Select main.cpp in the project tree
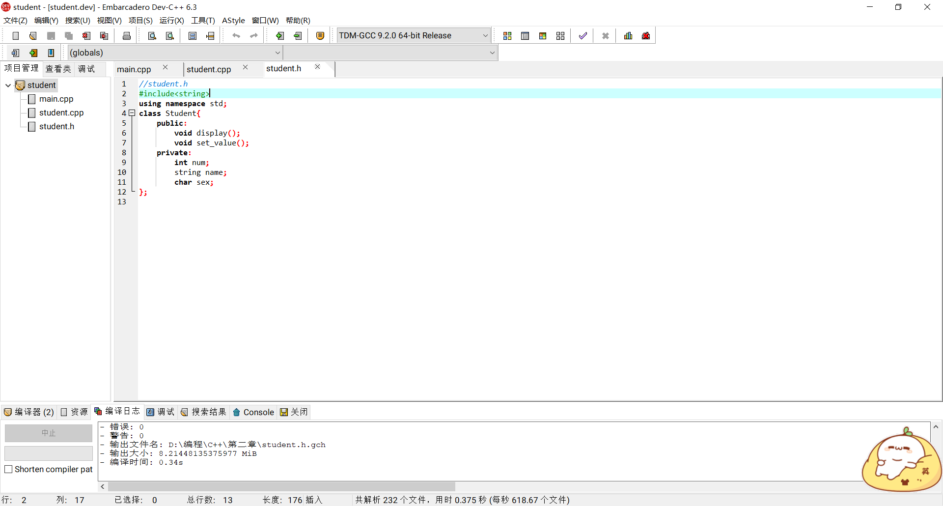 56,99
